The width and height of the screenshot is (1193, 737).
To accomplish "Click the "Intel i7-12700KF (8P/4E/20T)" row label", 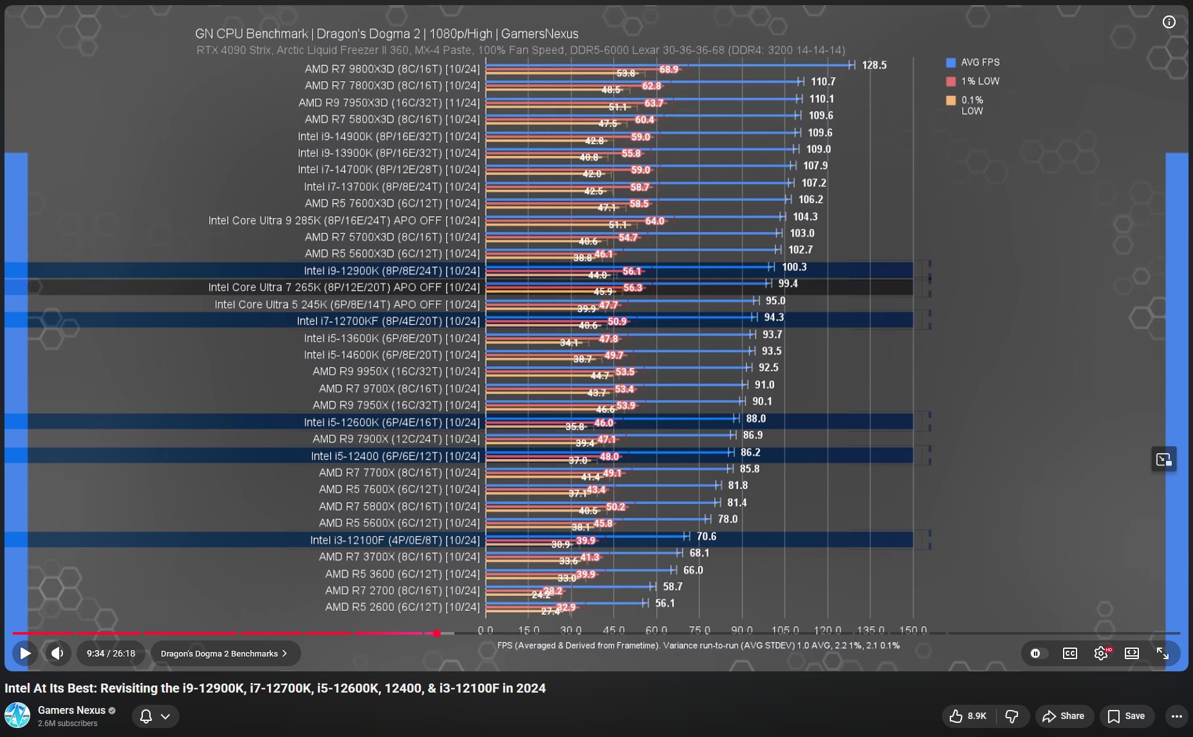I will [x=389, y=321].
